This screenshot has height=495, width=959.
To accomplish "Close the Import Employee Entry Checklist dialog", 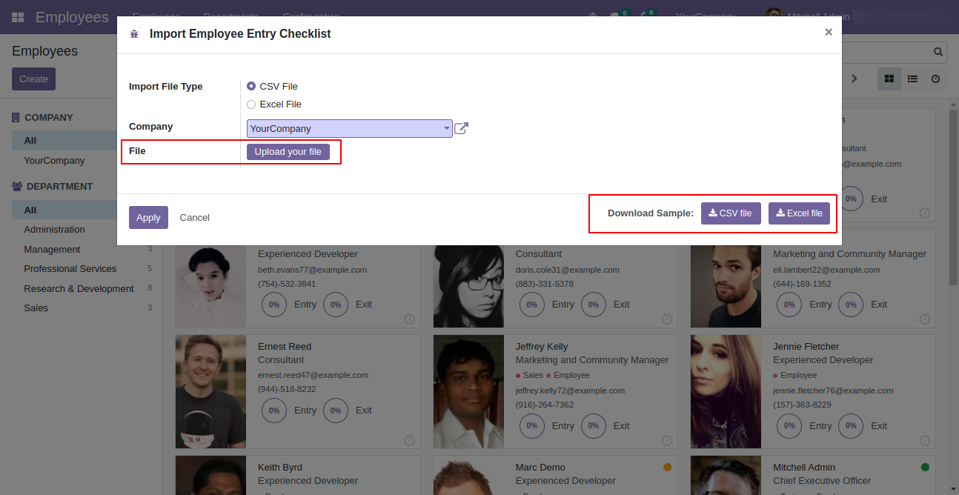I will coord(829,32).
